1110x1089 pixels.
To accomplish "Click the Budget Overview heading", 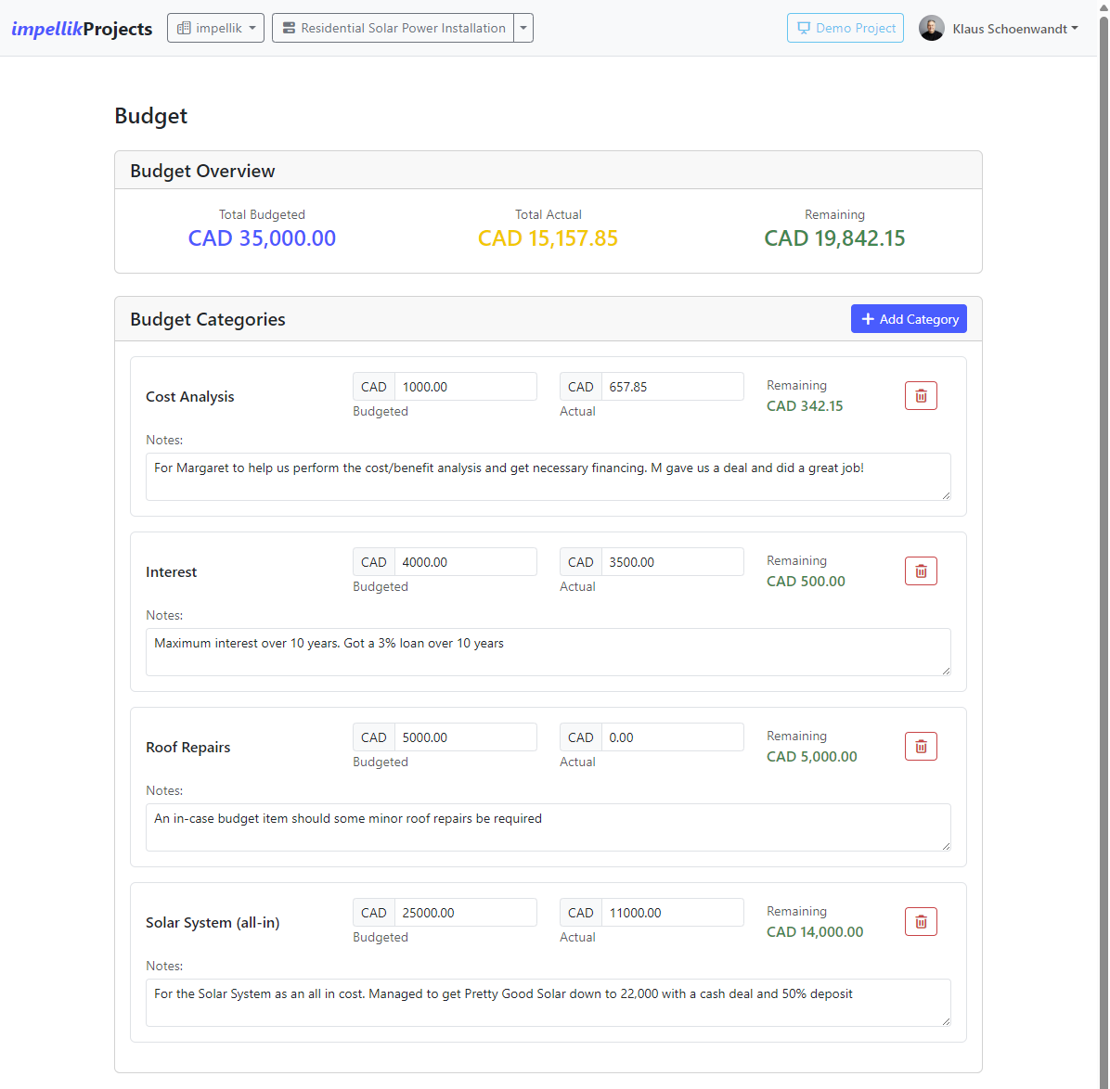I will pos(202,172).
